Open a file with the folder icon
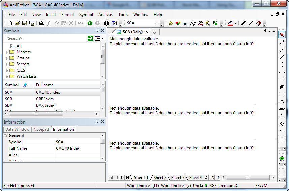 [x=17, y=23]
